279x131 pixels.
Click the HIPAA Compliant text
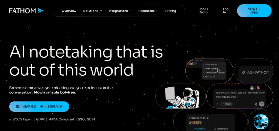point(61,120)
